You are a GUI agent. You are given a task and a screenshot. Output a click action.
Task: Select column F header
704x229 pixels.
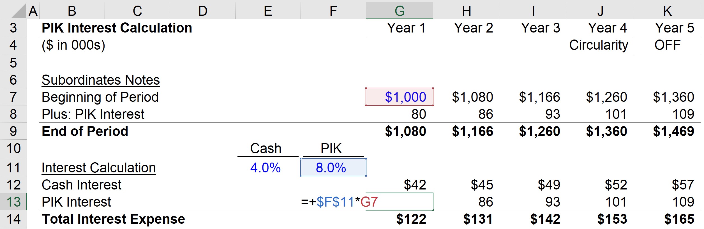click(333, 11)
